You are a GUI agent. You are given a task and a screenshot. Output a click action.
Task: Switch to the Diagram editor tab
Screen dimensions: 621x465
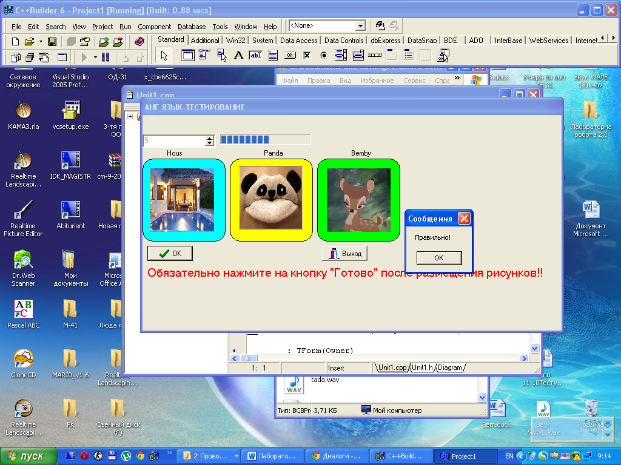(450, 368)
